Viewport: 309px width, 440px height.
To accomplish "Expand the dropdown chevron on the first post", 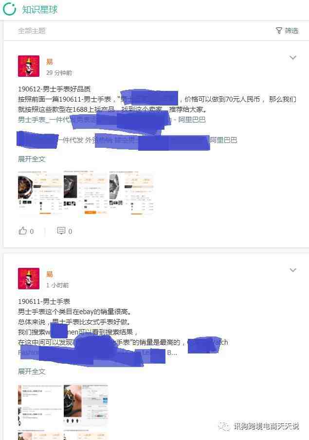I will tap(293, 58).
